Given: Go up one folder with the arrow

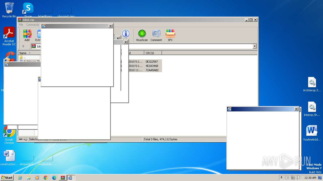Looking at the screenshot, I should (x=23, y=46).
